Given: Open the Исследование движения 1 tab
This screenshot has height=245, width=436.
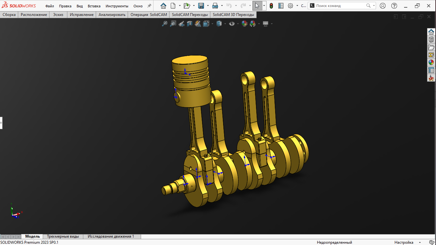Looking at the screenshot, I should point(111,236).
